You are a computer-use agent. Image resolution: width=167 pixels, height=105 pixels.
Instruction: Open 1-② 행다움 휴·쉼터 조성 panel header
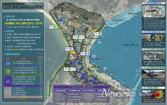click(153, 32)
